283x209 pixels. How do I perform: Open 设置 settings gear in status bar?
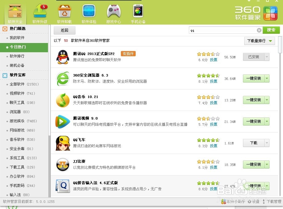coord(253,202)
